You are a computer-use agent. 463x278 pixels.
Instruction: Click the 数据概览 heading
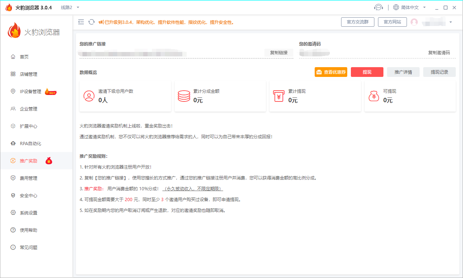click(88, 73)
